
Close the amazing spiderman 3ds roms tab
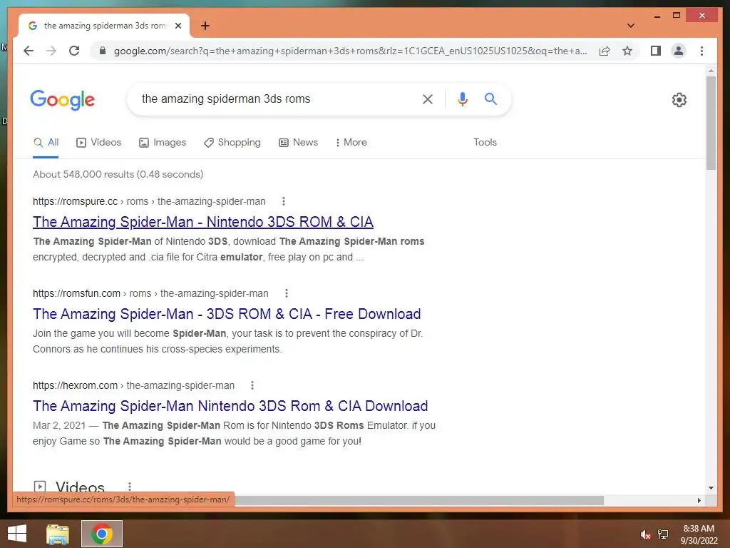[178, 26]
